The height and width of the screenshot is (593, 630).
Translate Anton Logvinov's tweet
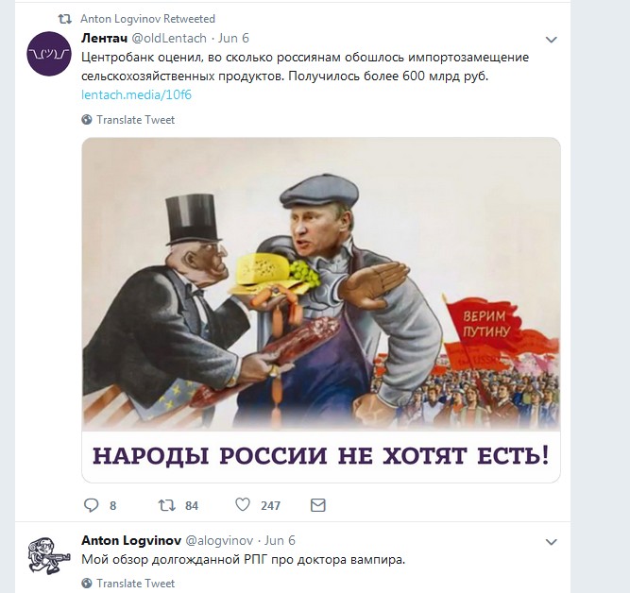(135, 583)
